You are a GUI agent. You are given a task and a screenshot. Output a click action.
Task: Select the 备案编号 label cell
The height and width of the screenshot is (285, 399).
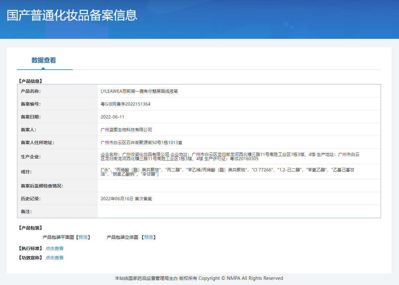coord(57,104)
